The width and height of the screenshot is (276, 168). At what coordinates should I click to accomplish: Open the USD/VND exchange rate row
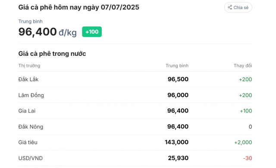point(135,158)
